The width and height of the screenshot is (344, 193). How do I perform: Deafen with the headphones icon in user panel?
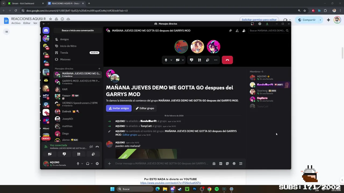(x=88, y=164)
